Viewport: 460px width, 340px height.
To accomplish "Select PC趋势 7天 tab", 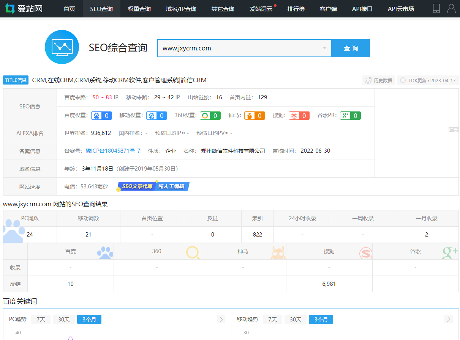I will (x=41, y=319).
